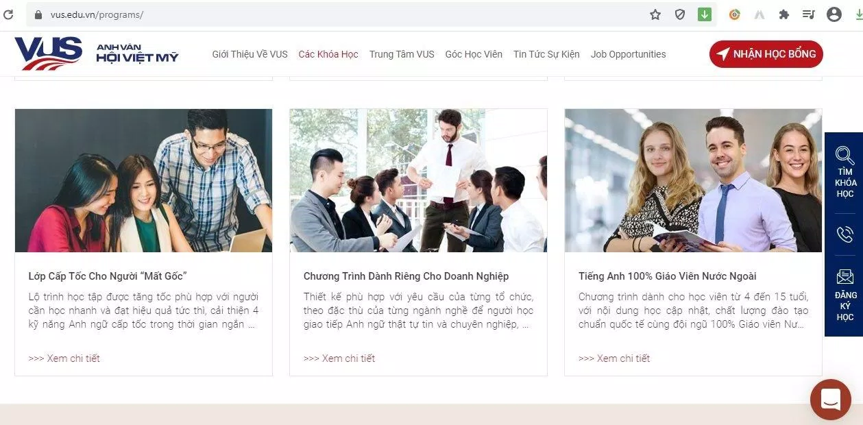This screenshot has height=425, width=863.
Task: Open the Trung Tâm VUS menu
Action: coord(402,54)
